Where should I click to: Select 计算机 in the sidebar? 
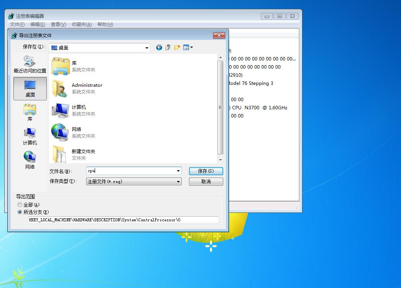pyautogui.click(x=30, y=136)
